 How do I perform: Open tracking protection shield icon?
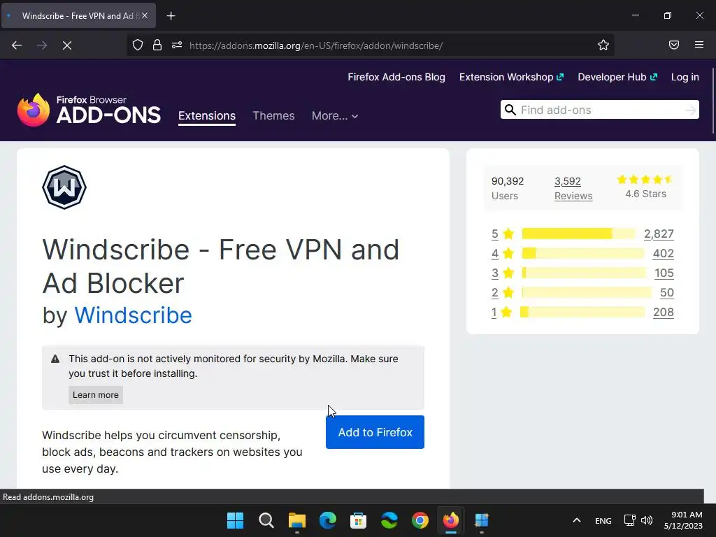pos(138,45)
